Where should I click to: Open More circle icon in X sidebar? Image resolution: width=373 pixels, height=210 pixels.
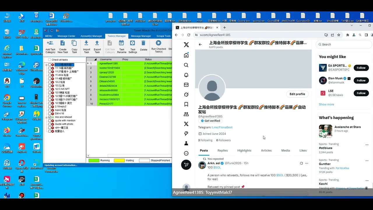pyautogui.click(x=186, y=153)
